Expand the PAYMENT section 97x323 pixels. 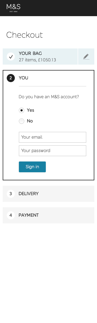tap(48, 215)
